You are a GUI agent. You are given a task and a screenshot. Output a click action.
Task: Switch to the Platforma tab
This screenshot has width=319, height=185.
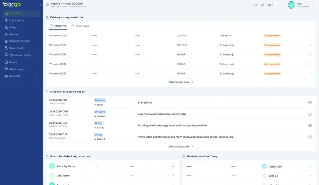tap(58, 26)
